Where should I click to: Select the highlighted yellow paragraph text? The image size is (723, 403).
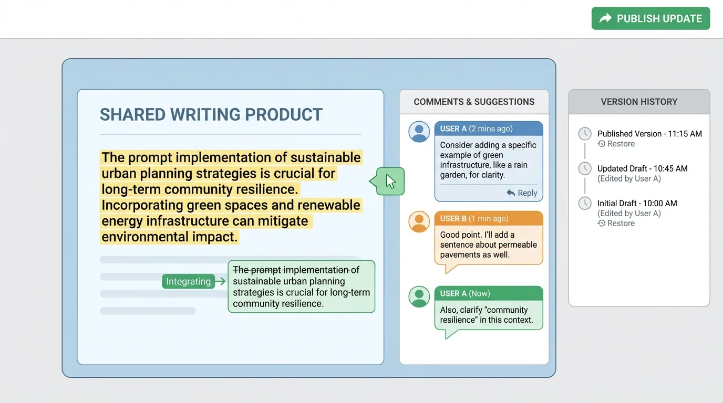click(x=231, y=197)
